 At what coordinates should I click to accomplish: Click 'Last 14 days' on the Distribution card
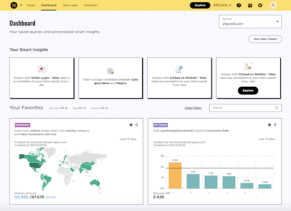128,139
